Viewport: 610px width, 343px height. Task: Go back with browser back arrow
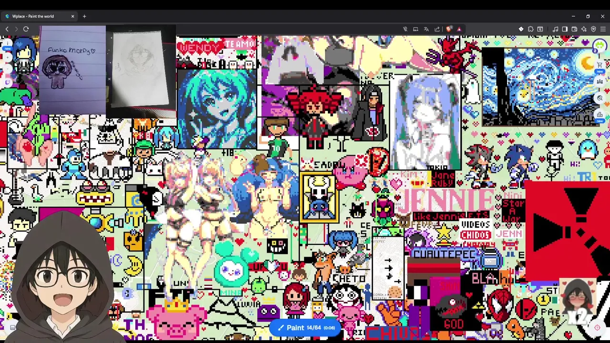click(7, 29)
